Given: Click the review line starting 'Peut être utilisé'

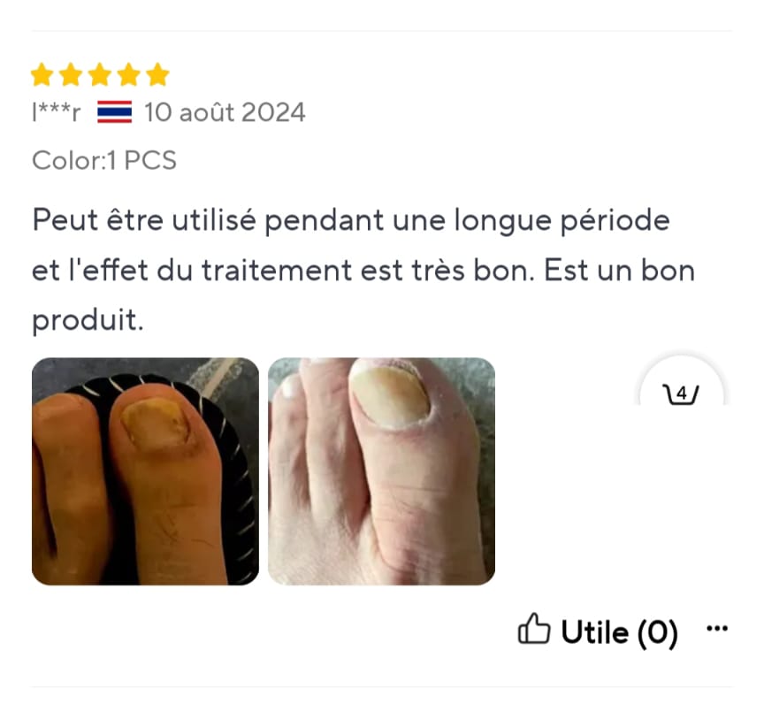Looking at the screenshot, I should click(x=351, y=220).
